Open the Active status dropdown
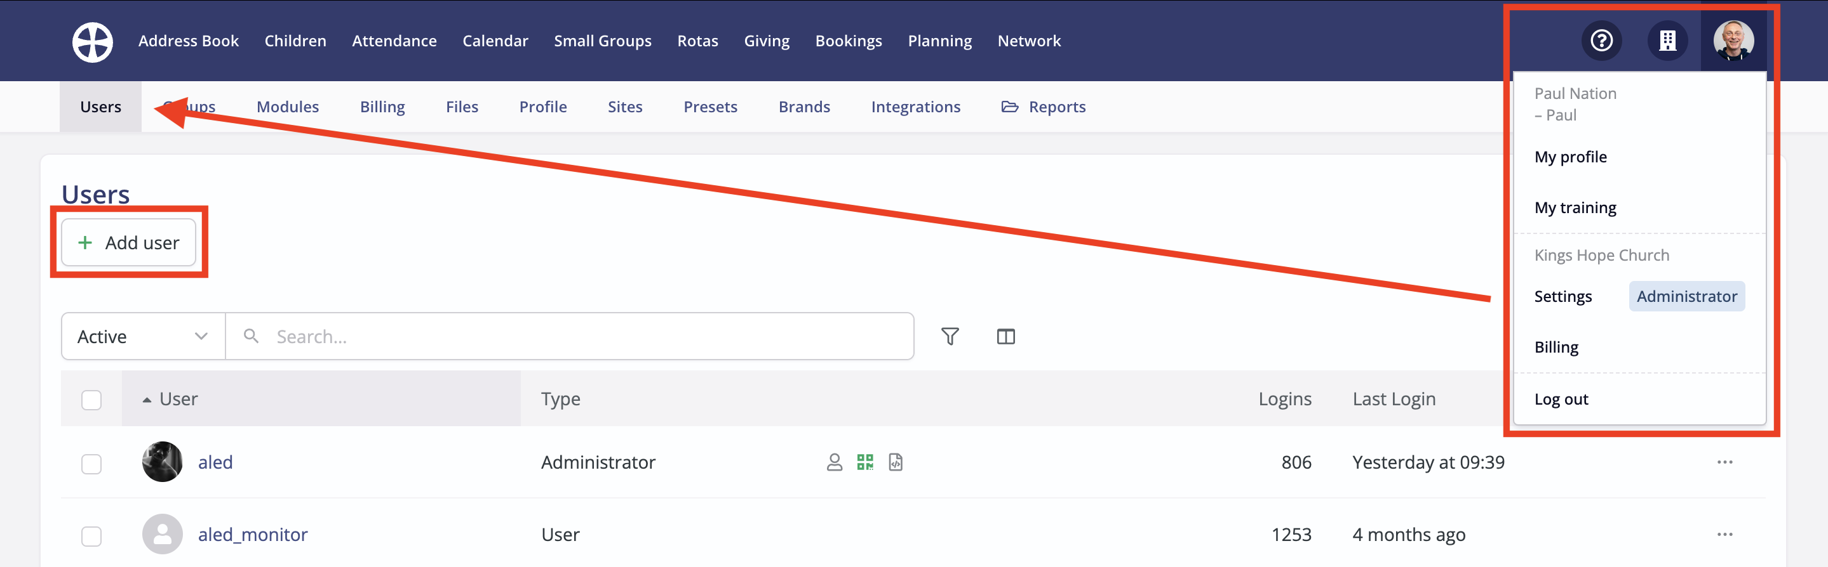The width and height of the screenshot is (1828, 567). [144, 336]
